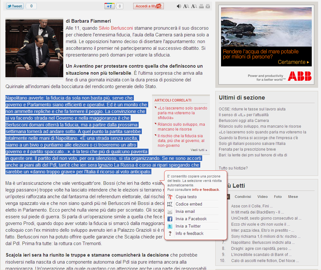Viewport: 321px width, 270px height.
Task: Open the Silvio Berlusconi link
Action: (x=116, y=28)
